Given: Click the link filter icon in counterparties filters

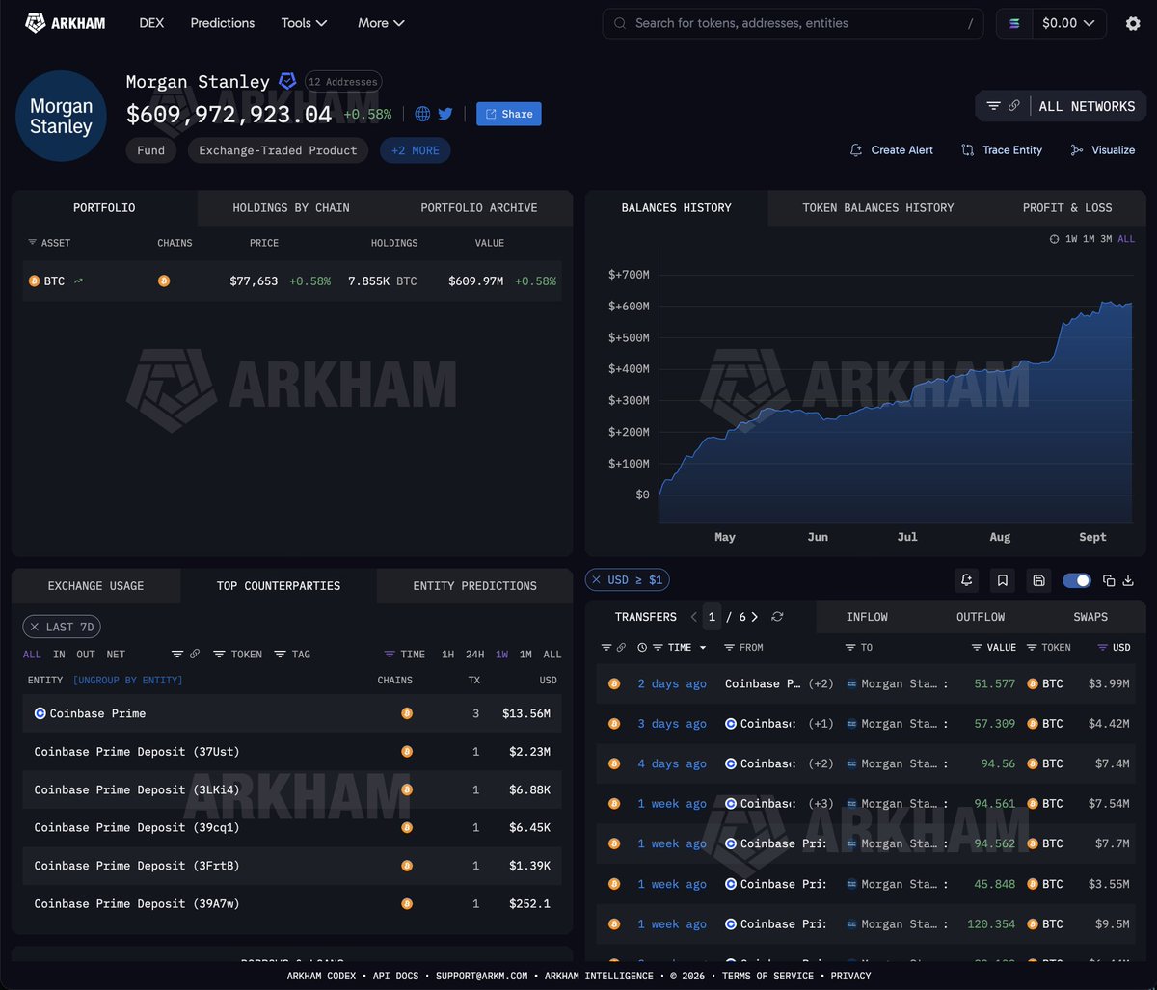Looking at the screenshot, I should pyautogui.click(x=195, y=655).
